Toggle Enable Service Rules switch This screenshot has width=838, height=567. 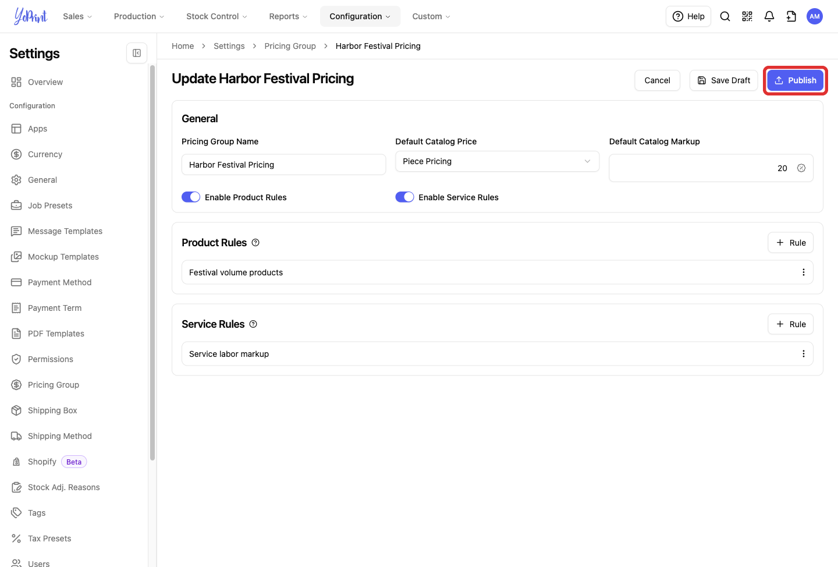(404, 197)
